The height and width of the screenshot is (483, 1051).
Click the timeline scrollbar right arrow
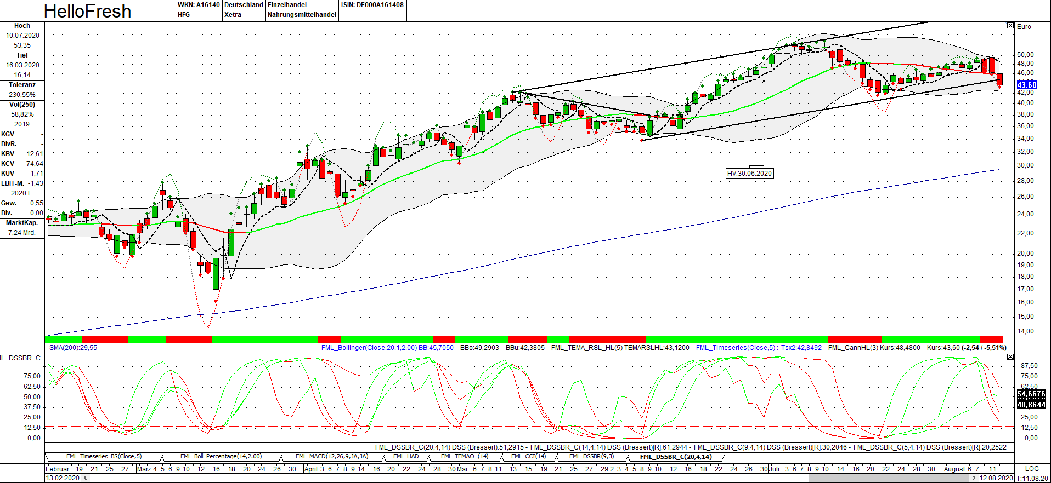pos(974,478)
